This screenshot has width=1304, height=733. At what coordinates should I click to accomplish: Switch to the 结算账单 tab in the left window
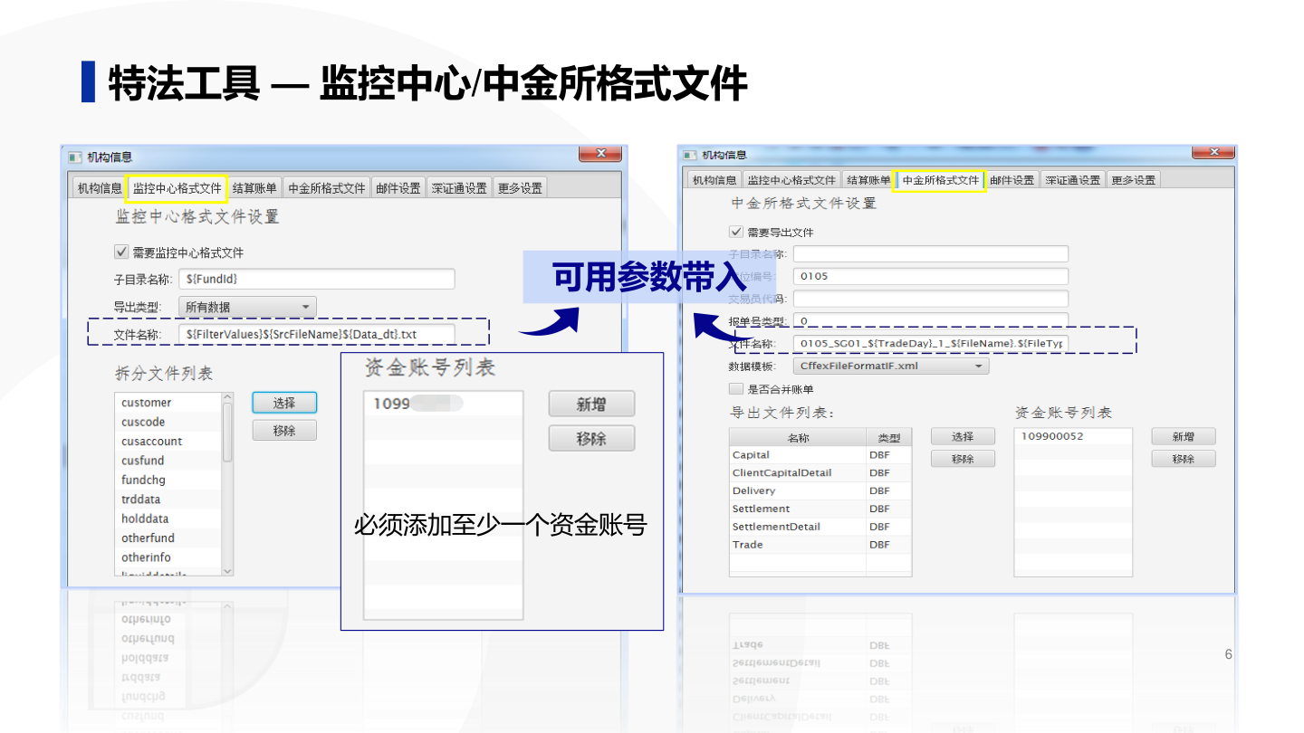[254, 188]
